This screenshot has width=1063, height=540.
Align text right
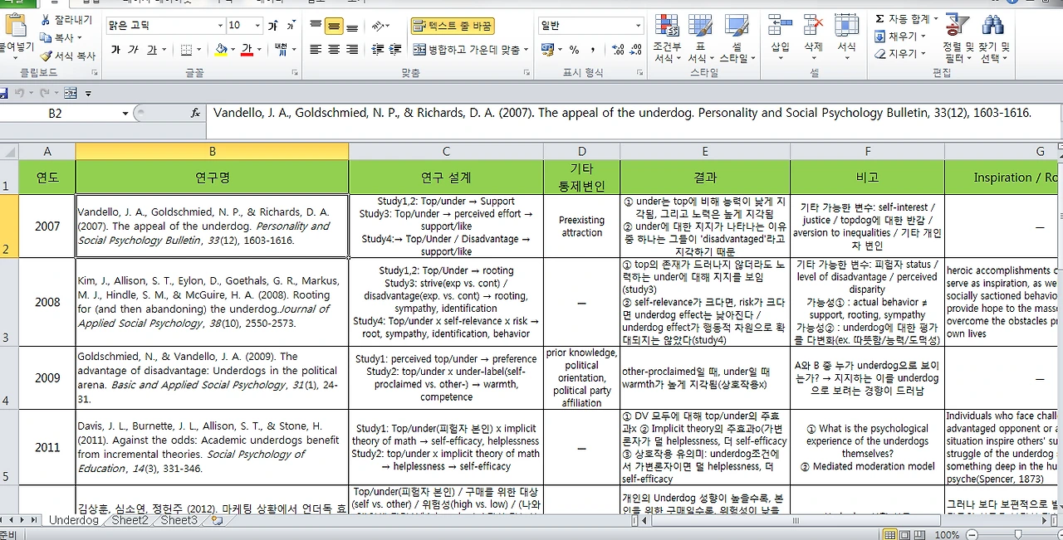352,50
